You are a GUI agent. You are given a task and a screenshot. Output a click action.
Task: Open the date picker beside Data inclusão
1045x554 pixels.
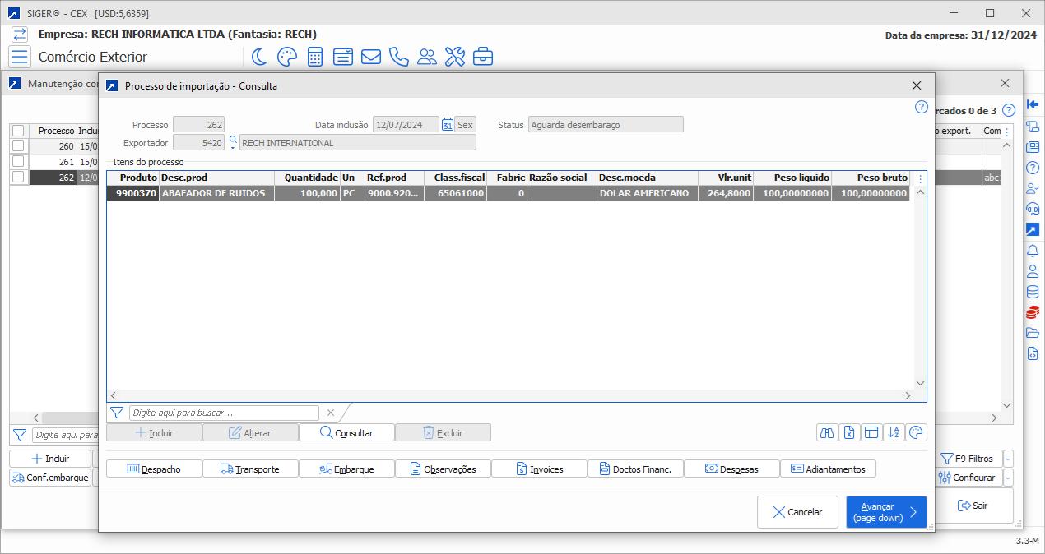click(447, 125)
